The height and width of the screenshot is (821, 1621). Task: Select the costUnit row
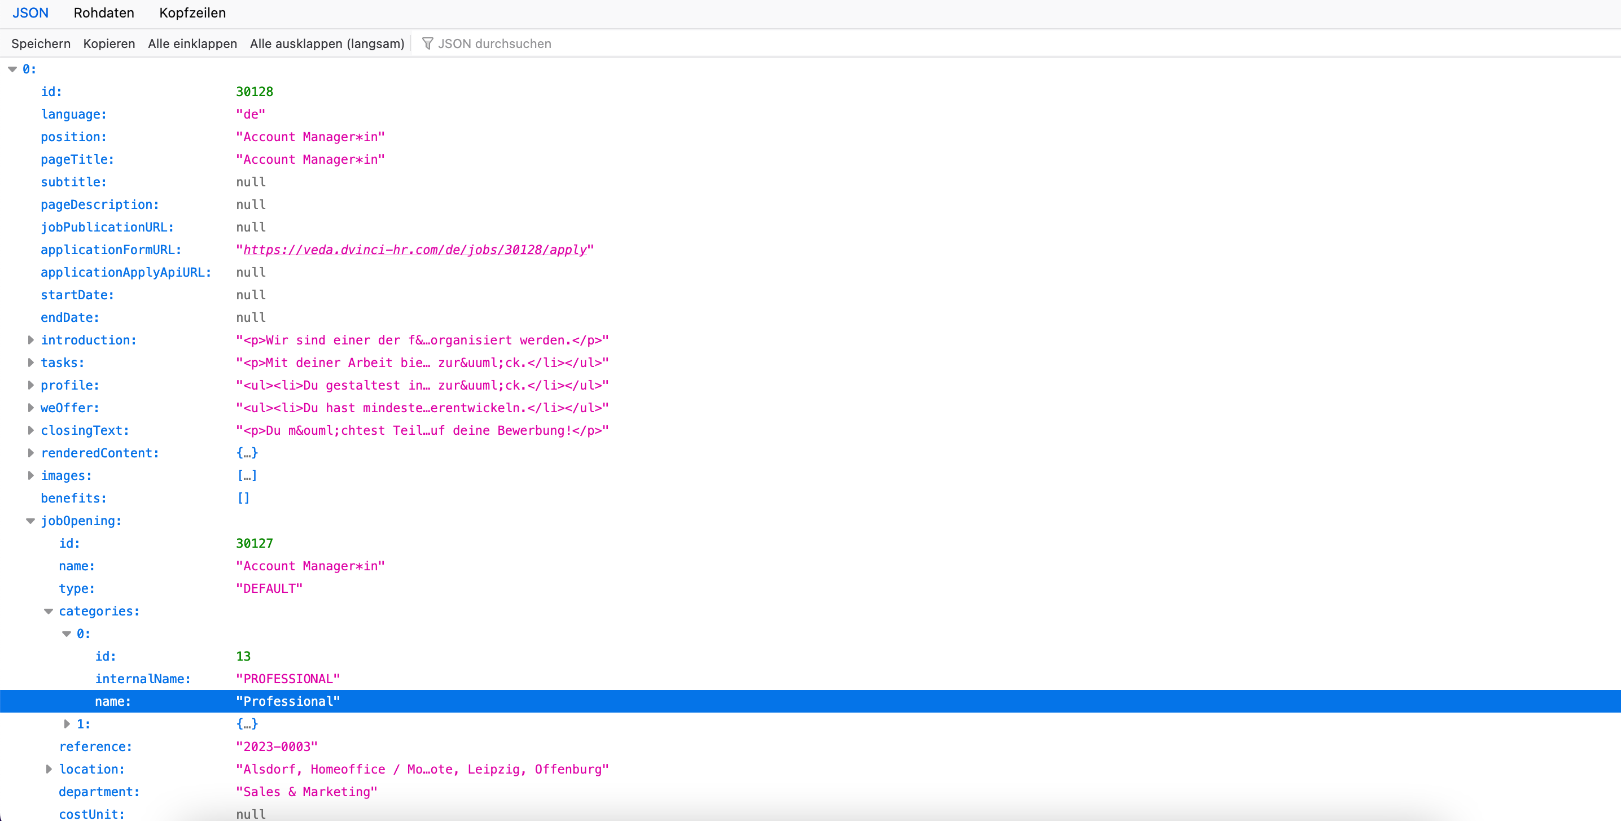(810, 815)
